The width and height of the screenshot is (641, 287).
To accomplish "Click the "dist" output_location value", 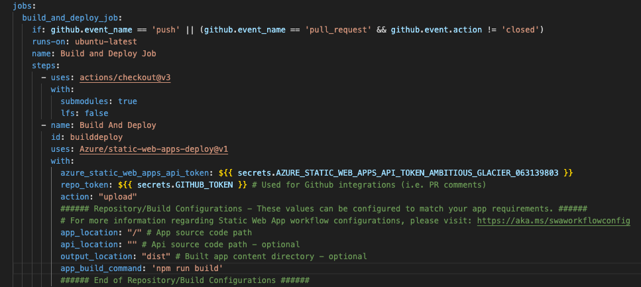I will 152,256.
